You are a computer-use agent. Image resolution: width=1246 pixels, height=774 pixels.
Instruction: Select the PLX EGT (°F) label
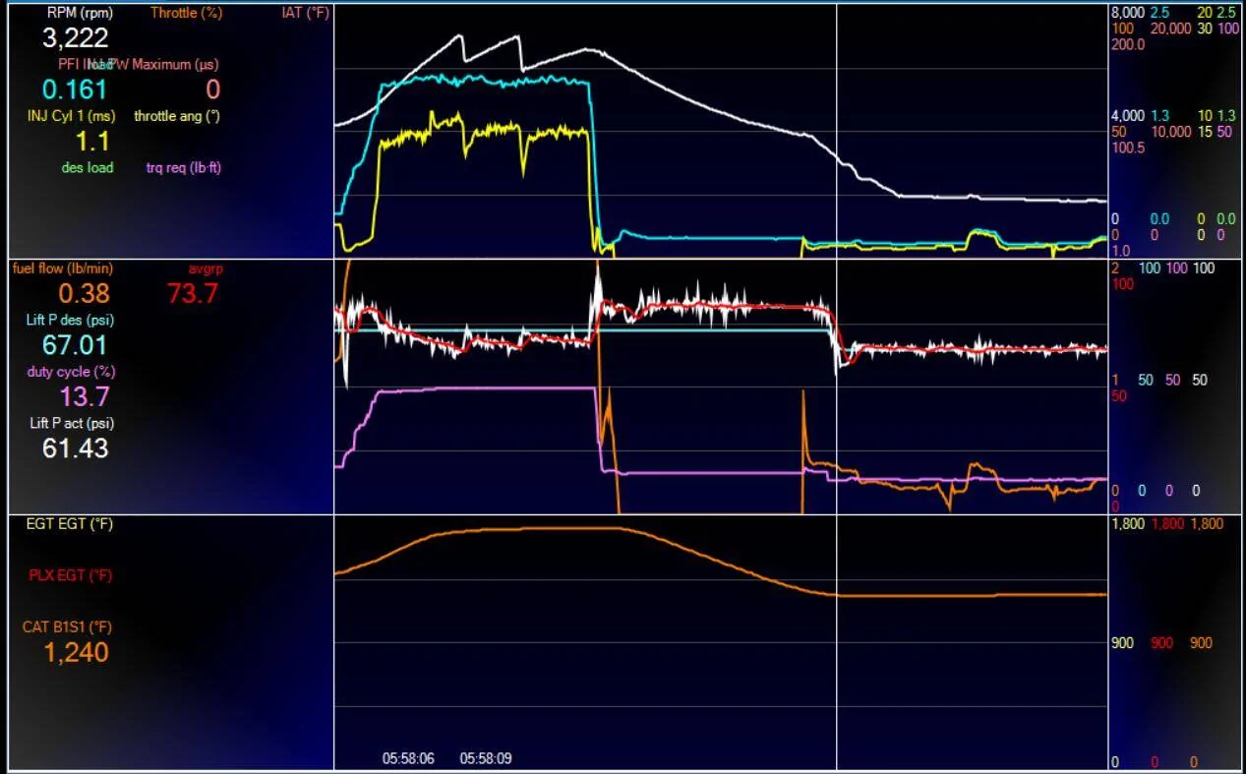71,575
